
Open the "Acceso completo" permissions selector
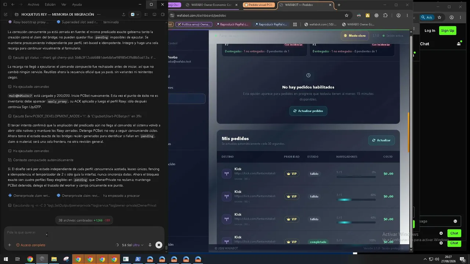click(x=31, y=245)
